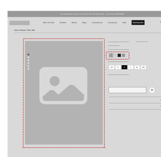Choose the gray swatch right of black
Screen dimensions: 161x157
(123, 55)
